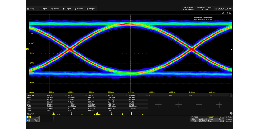The height and width of the screenshot is (129, 259).
Task: Remove the Pj(C1) measurement column
Action: coord(126,95)
